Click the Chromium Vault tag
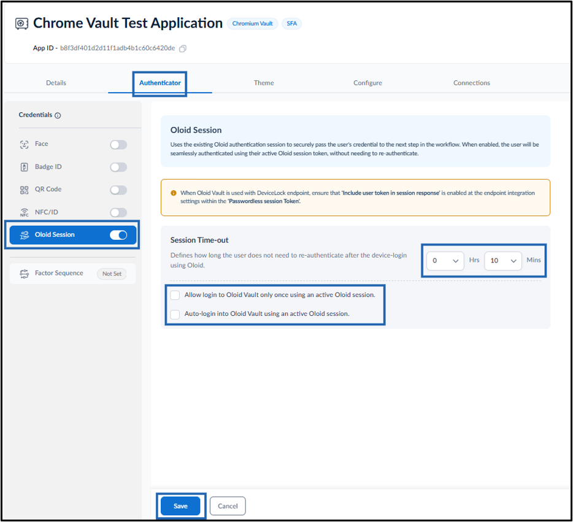 pos(253,24)
